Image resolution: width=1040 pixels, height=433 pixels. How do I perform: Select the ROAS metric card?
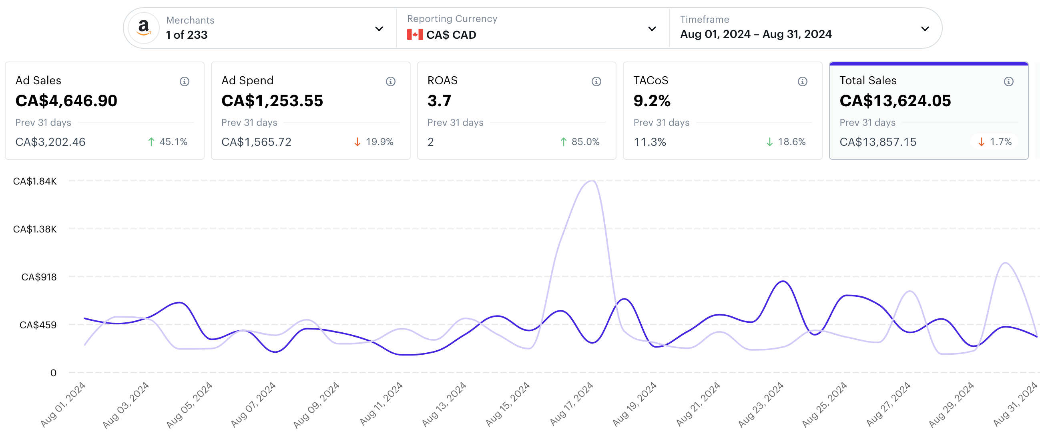tap(516, 110)
